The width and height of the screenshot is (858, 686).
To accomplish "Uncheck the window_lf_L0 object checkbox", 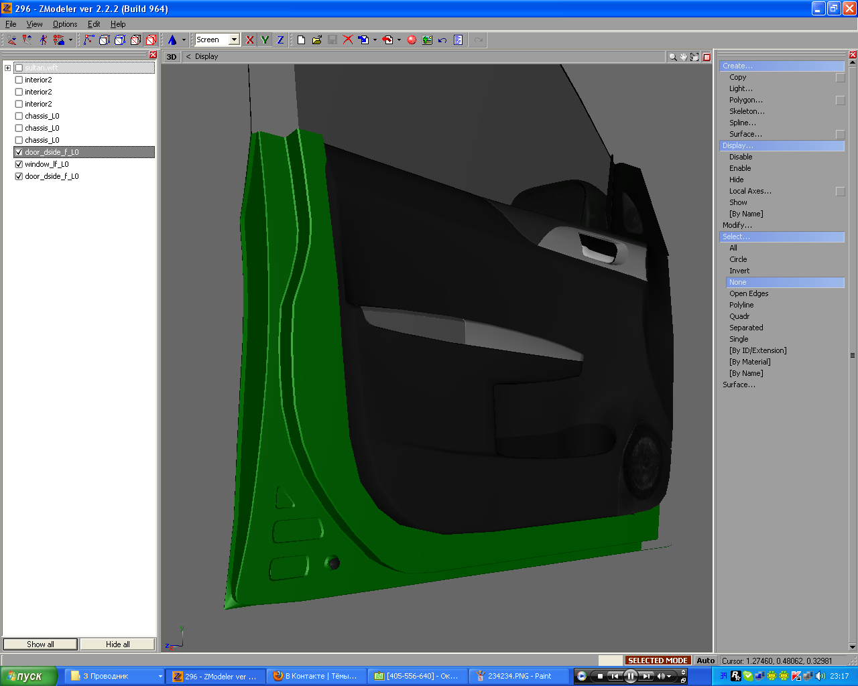I will pyautogui.click(x=19, y=164).
